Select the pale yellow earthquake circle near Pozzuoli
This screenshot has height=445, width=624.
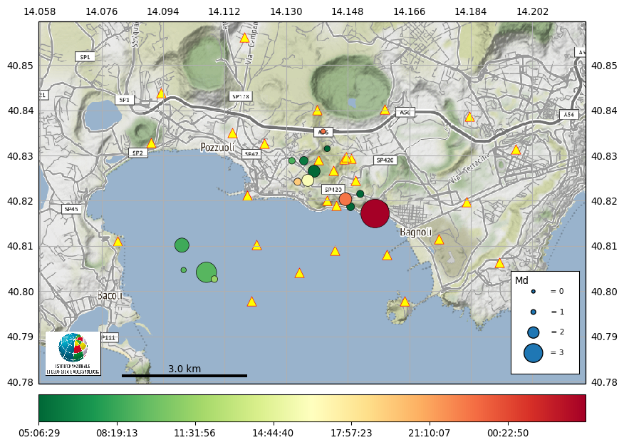pos(308,180)
